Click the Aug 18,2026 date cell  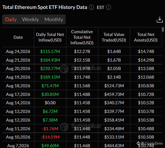[x=18, y=86]
